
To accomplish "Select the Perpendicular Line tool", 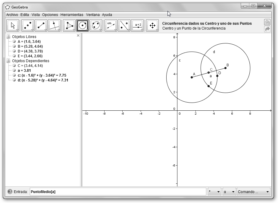I will pyautogui.click(x=54, y=26).
